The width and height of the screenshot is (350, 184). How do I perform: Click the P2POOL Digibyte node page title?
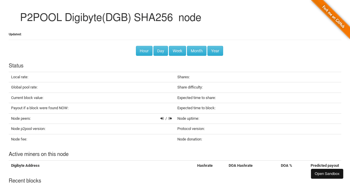(110, 18)
